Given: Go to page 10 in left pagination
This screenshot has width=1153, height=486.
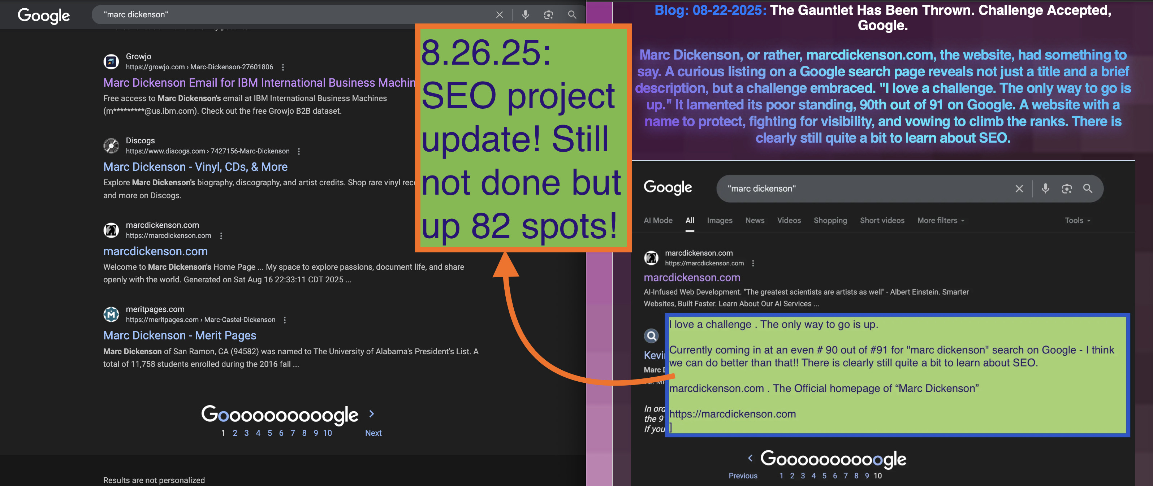Looking at the screenshot, I should click(327, 433).
